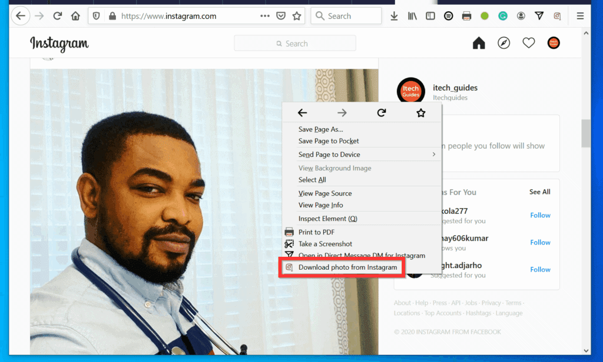Click the browser forward arrow button
This screenshot has width=603, height=362.
click(39, 16)
